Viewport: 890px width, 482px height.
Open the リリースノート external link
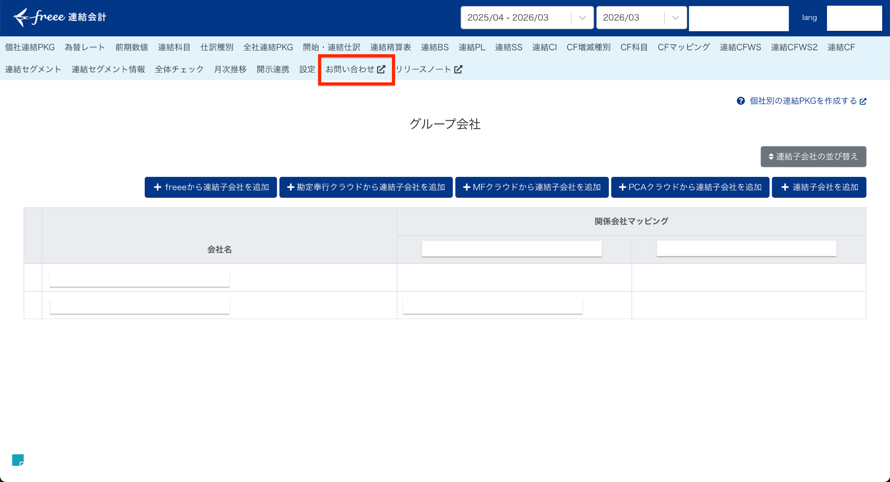pyautogui.click(x=429, y=70)
